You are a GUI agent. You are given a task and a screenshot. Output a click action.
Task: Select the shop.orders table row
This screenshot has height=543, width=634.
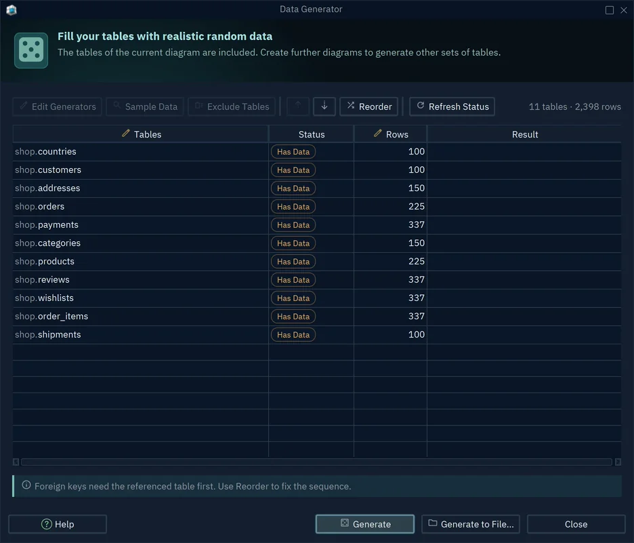coord(316,206)
